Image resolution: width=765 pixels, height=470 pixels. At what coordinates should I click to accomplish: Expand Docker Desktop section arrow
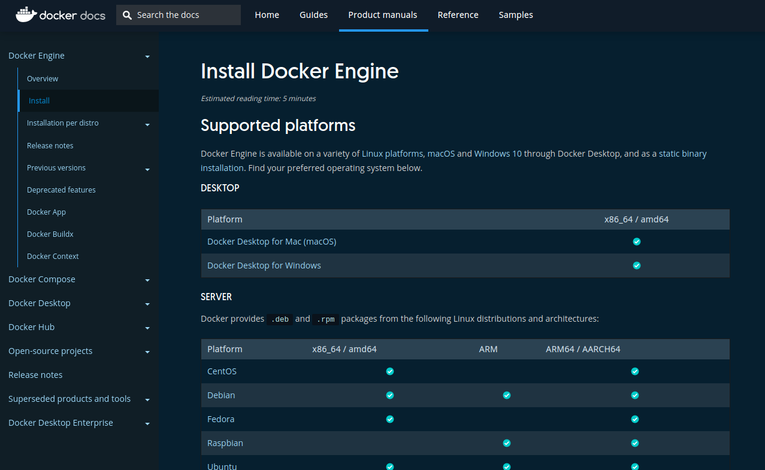click(x=147, y=304)
